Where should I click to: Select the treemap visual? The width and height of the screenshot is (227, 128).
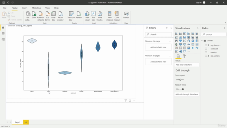tap(197, 41)
